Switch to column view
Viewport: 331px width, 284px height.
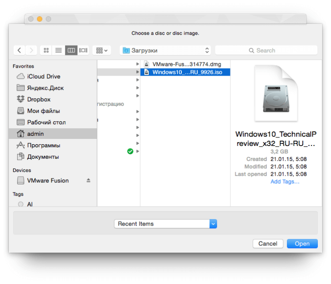pyautogui.click(x=71, y=50)
